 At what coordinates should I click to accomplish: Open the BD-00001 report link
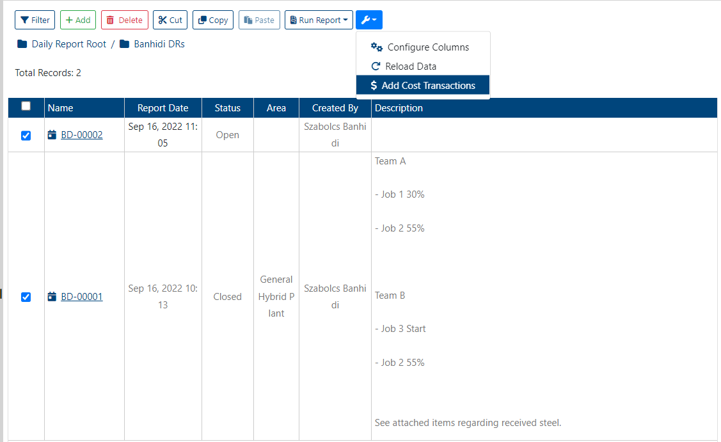pos(82,297)
